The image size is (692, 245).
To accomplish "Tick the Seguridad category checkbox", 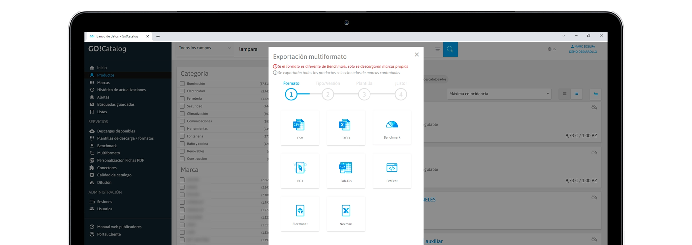I will coord(182,106).
